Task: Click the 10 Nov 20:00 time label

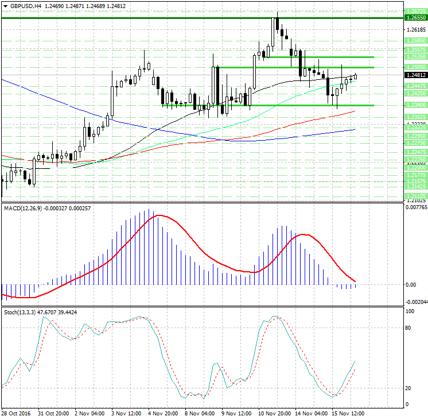Action: pyautogui.click(x=273, y=414)
